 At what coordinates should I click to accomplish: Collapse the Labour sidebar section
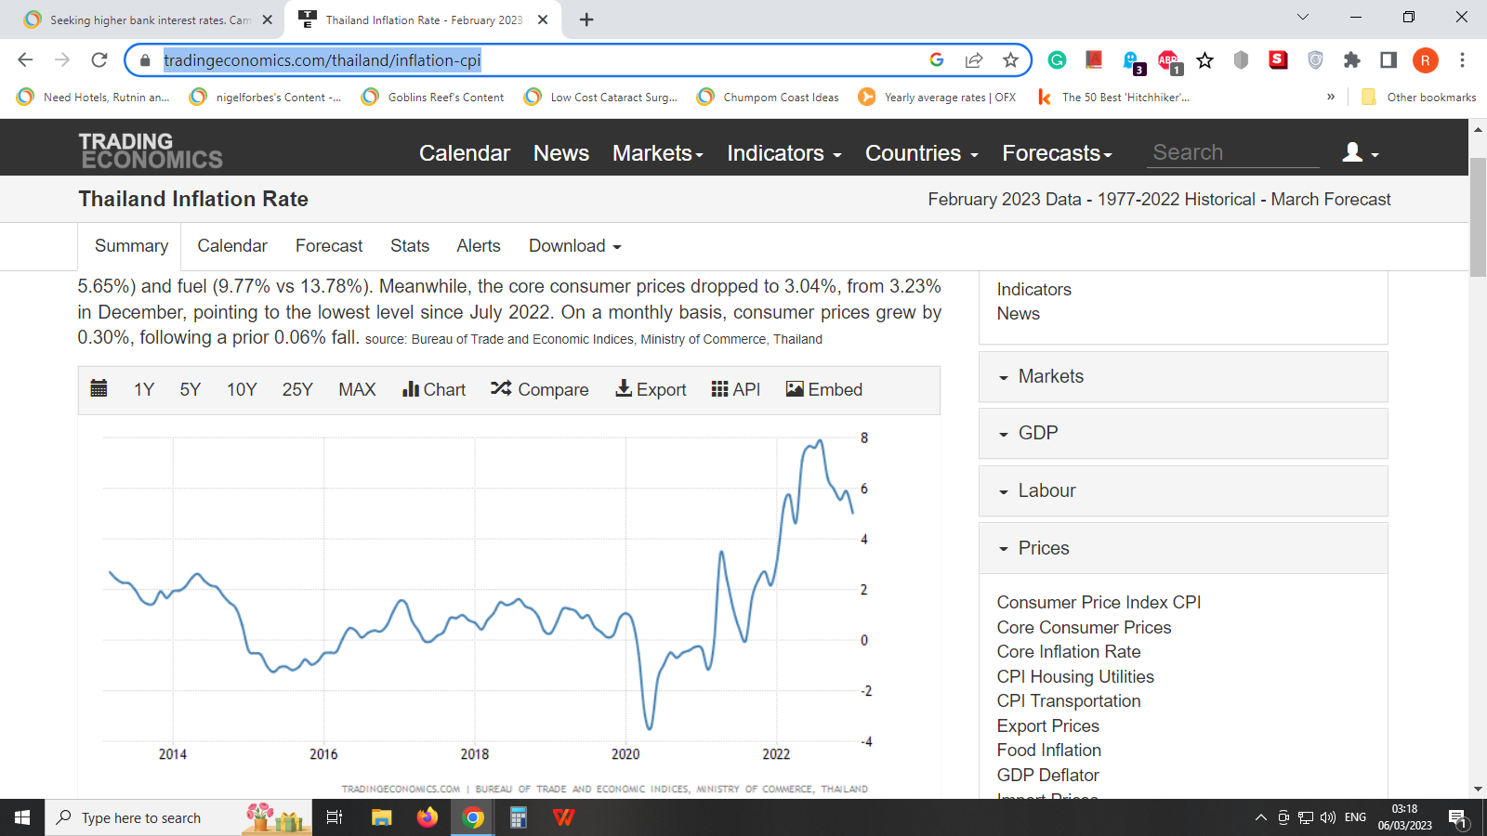point(1183,490)
